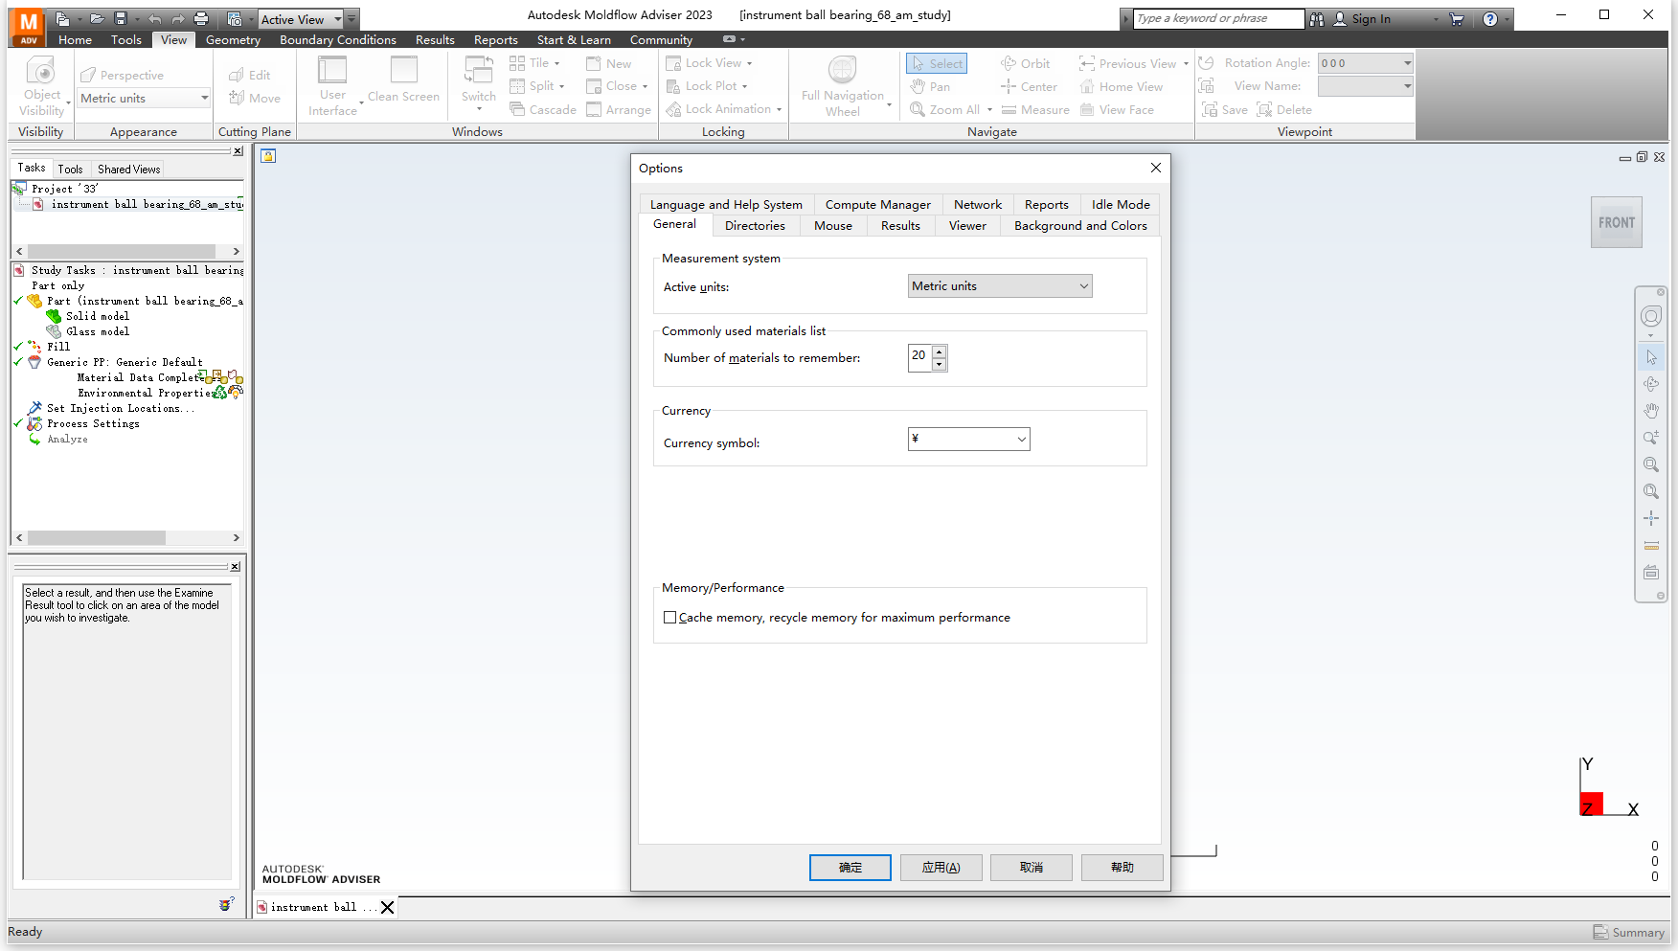Click the Print icon in quick access toolbar
1678x951 pixels.
201,18
